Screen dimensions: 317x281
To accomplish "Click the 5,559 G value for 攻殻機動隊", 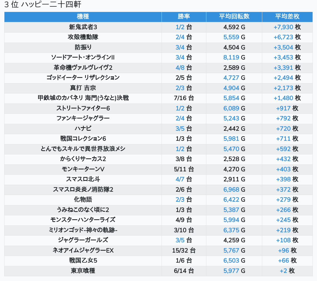I will (234, 37).
